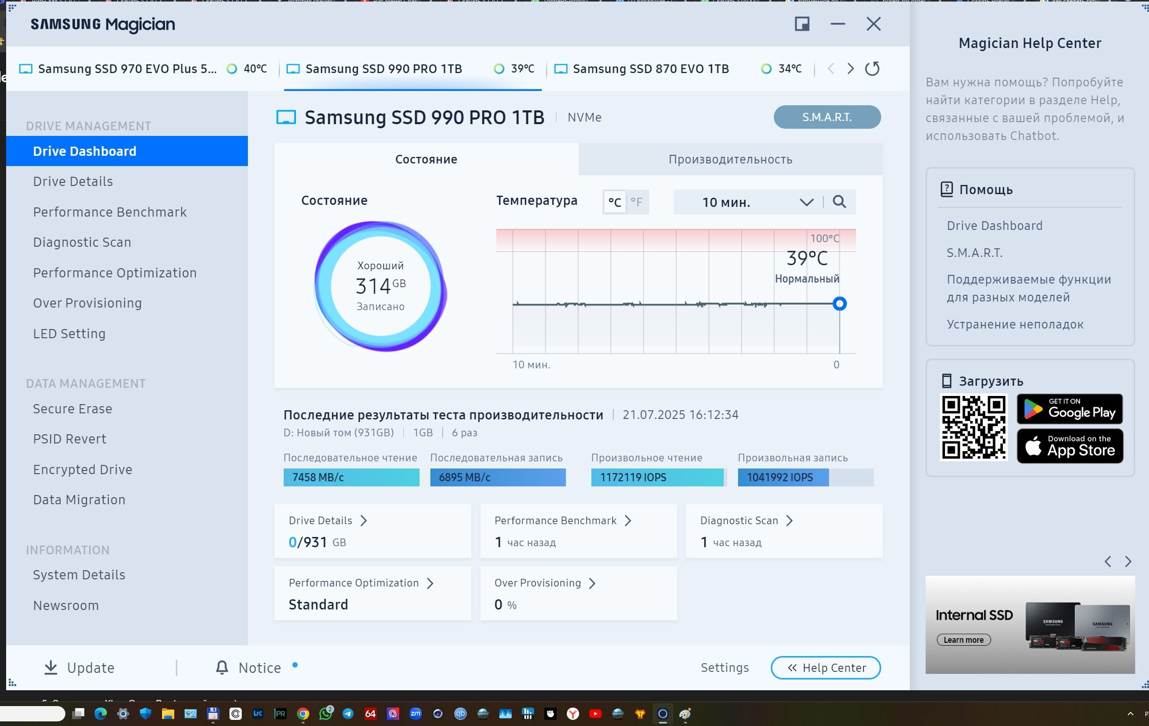Open qBittorrent from the taskbar
Screen dimensions: 1149x726
pos(461,714)
